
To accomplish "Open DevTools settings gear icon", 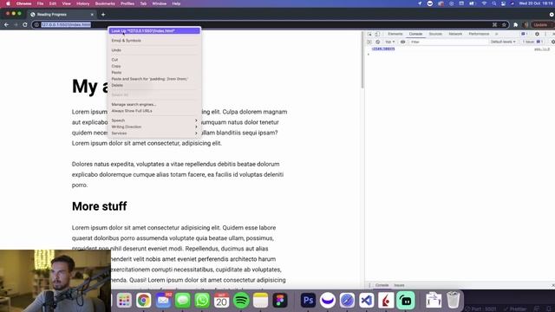I will tap(537, 34).
